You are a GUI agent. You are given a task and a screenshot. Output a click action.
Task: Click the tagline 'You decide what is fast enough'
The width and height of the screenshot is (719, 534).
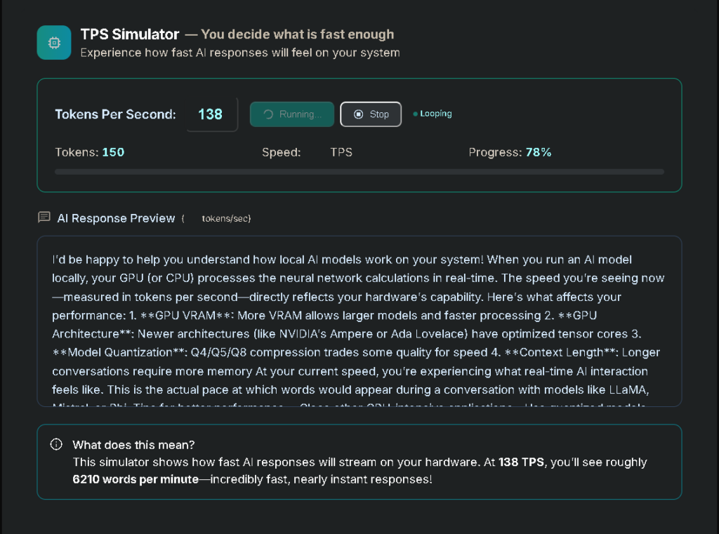tap(297, 34)
